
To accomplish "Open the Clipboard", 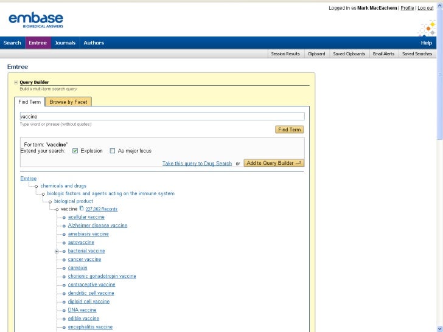I will click(x=316, y=54).
